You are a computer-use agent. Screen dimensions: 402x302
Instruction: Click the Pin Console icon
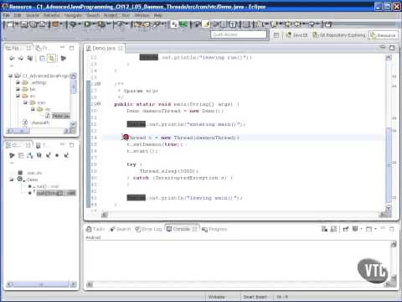(x=346, y=229)
